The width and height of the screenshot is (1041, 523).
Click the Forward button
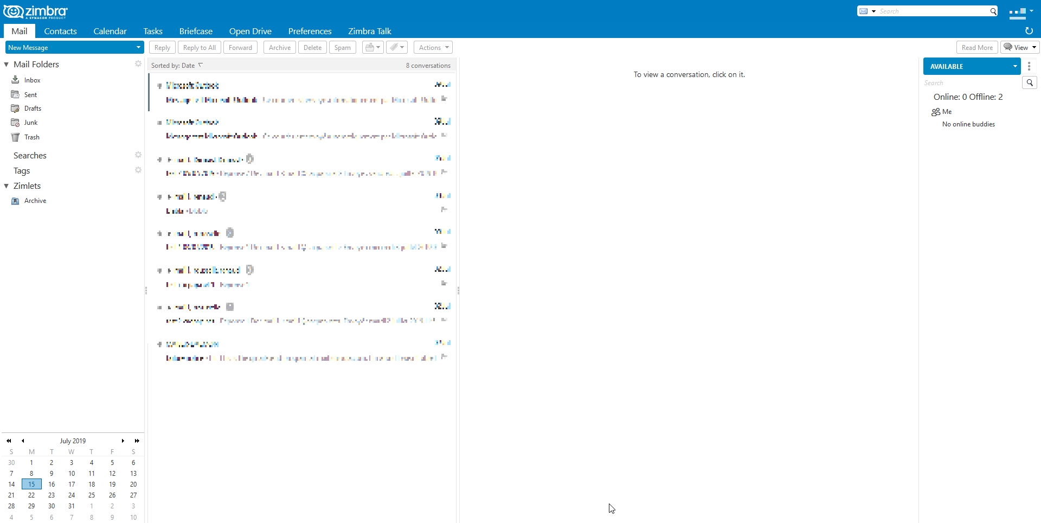tap(241, 48)
